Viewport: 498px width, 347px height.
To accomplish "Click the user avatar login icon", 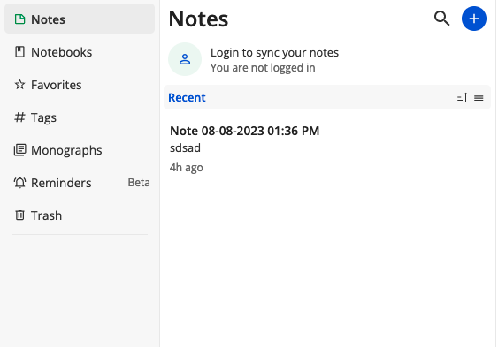I will click(x=185, y=59).
